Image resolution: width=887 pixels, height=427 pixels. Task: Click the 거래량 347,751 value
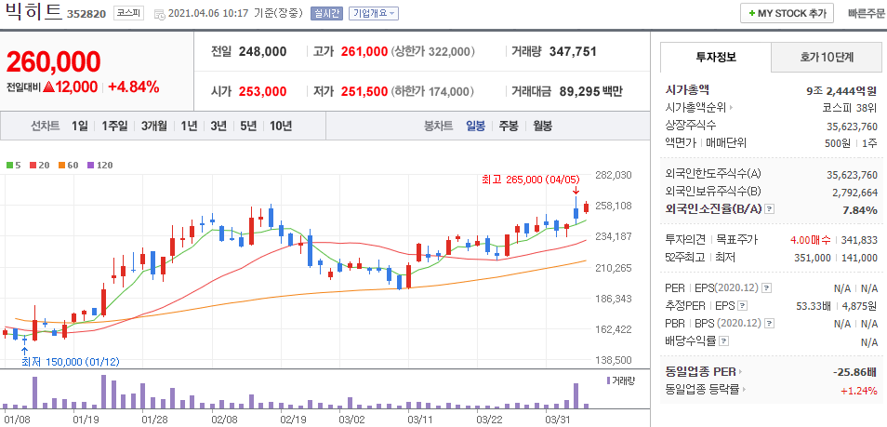click(x=573, y=51)
